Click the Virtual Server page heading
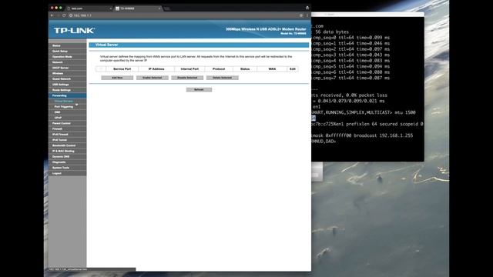The width and height of the screenshot is (493, 277). tap(106, 45)
